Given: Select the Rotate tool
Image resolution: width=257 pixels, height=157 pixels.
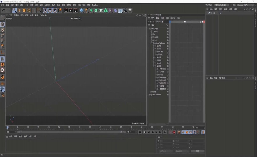Looking at the screenshot, I should pyautogui.click(x=29, y=10).
